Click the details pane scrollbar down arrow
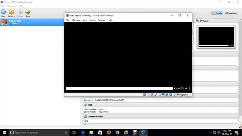Viewport: 242px width, 136px height. pyautogui.click(x=240, y=124)
